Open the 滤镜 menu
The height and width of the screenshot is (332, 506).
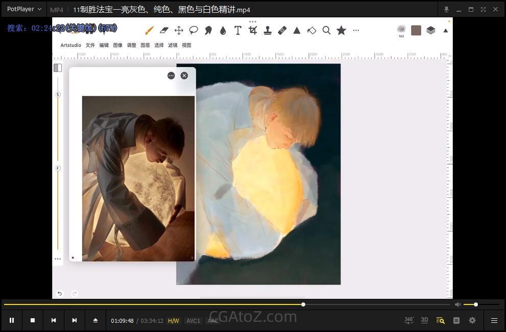point(173,45)
